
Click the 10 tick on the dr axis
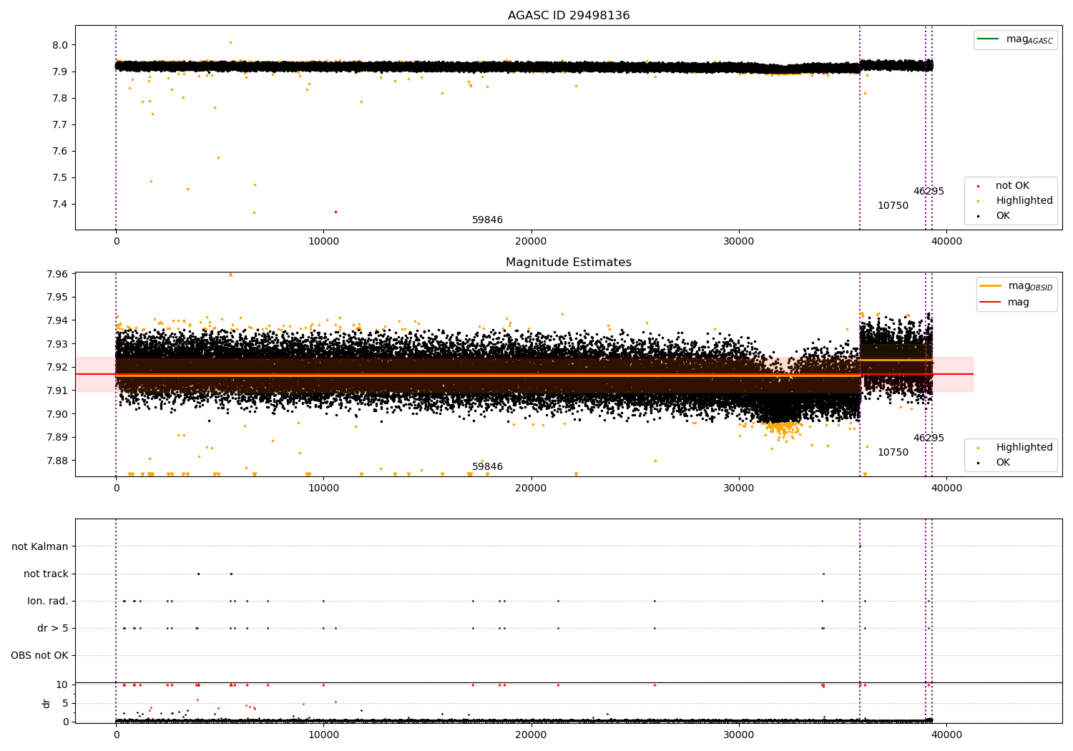[x=63, y=684]
